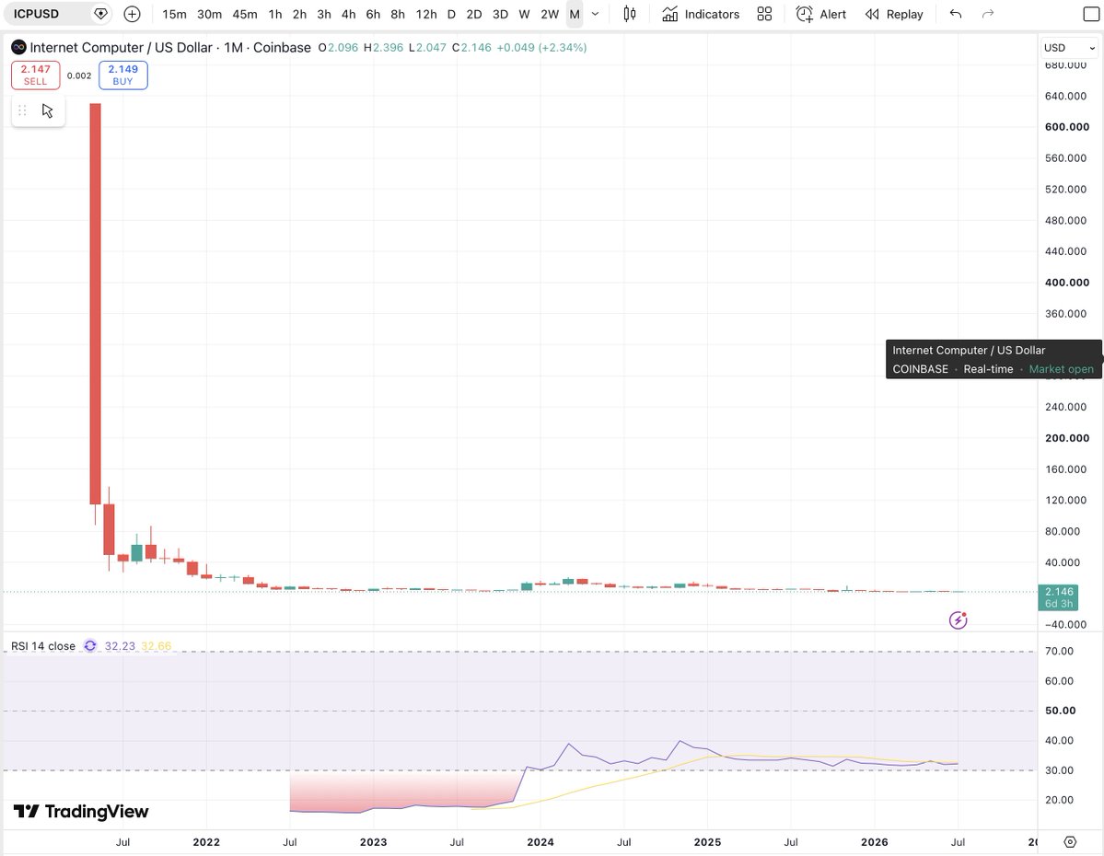Click the 50.00 RSI scale label
This screenshot has width=1104, height=856.
pos(1061,711)
